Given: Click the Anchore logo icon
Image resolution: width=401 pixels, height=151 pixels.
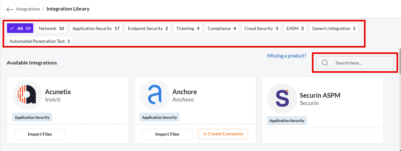Looking at the screenshot, I should click(x=155, y=95).
